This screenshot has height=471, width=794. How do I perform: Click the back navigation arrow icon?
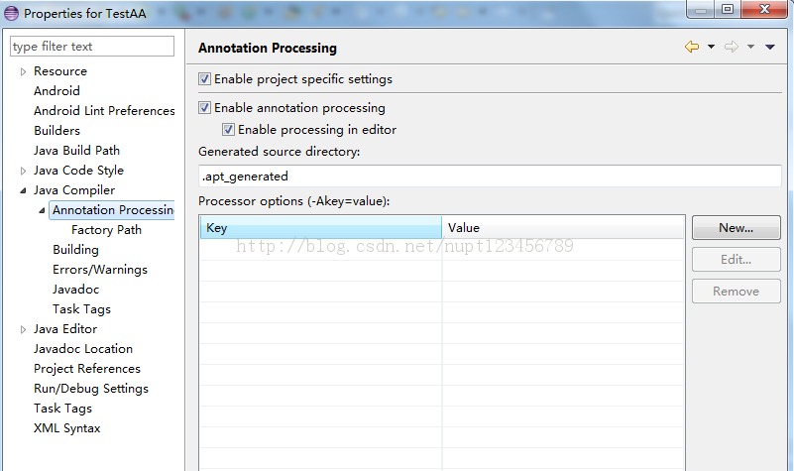pos(692,48)
